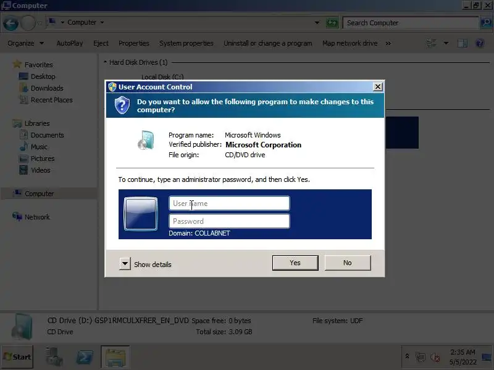Click the CD Drive icon in details pane

22,327
